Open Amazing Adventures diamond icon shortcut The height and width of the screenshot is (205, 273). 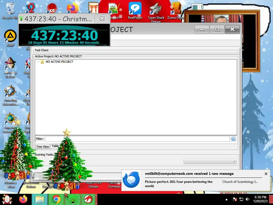click(10, 95)
